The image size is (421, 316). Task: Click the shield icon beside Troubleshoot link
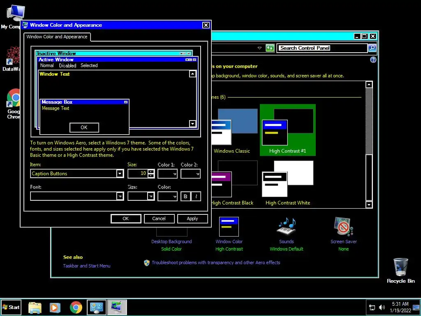[147, 263]
